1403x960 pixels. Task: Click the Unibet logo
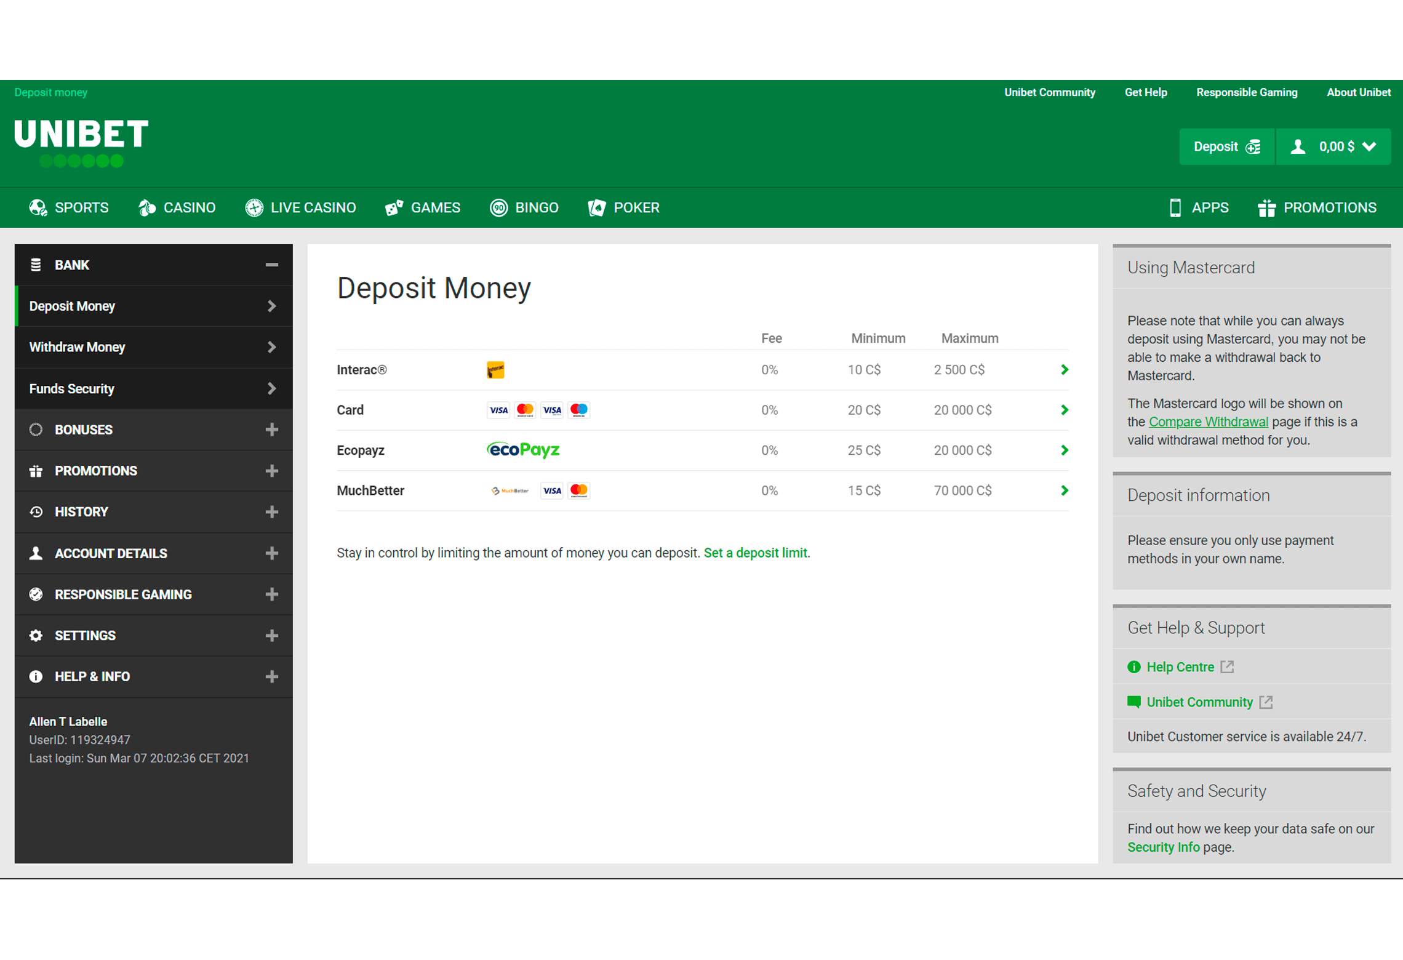click(81, 143)
